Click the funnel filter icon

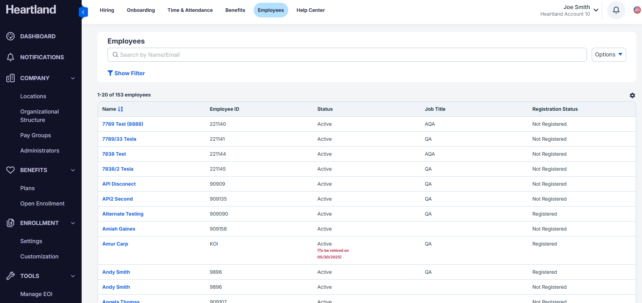pos(110,73)
